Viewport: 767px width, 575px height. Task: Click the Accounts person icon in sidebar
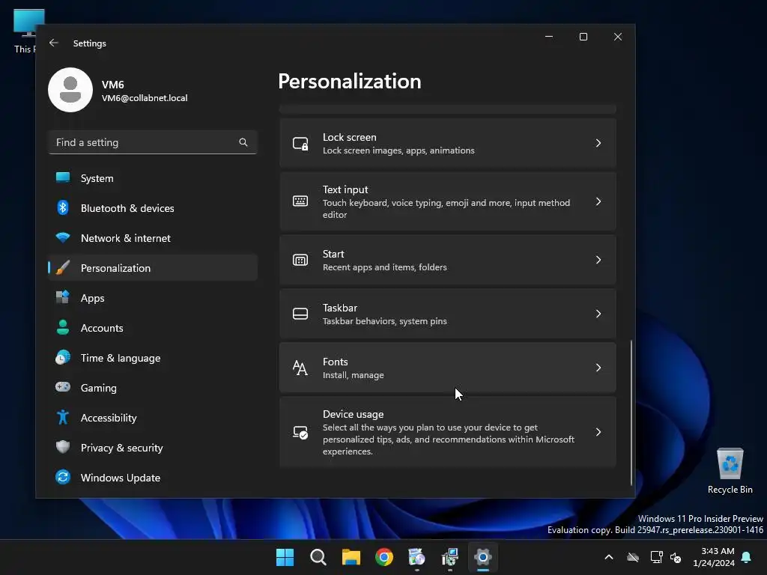pyautogui.click(x=63, y=327)
